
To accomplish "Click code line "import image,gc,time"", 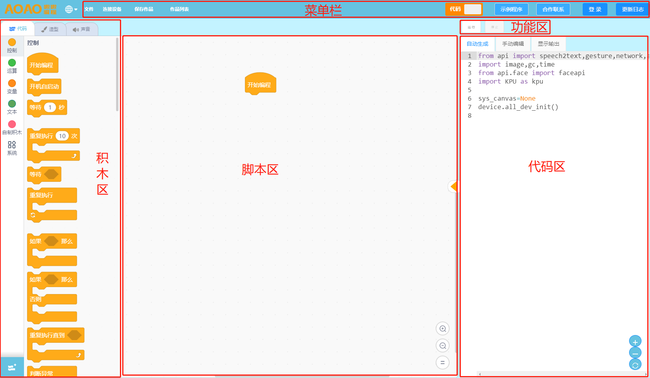I will pyautogui.click(x=516, y=64).
